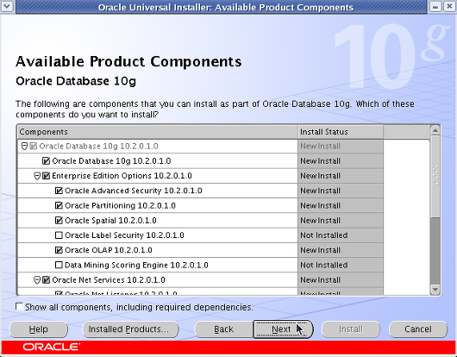Image resolution: width=457 pixels, height=357 pixels.
Task: Minimize the installer window
Action: 435,7
